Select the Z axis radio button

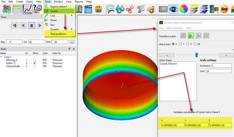(188, 44)
